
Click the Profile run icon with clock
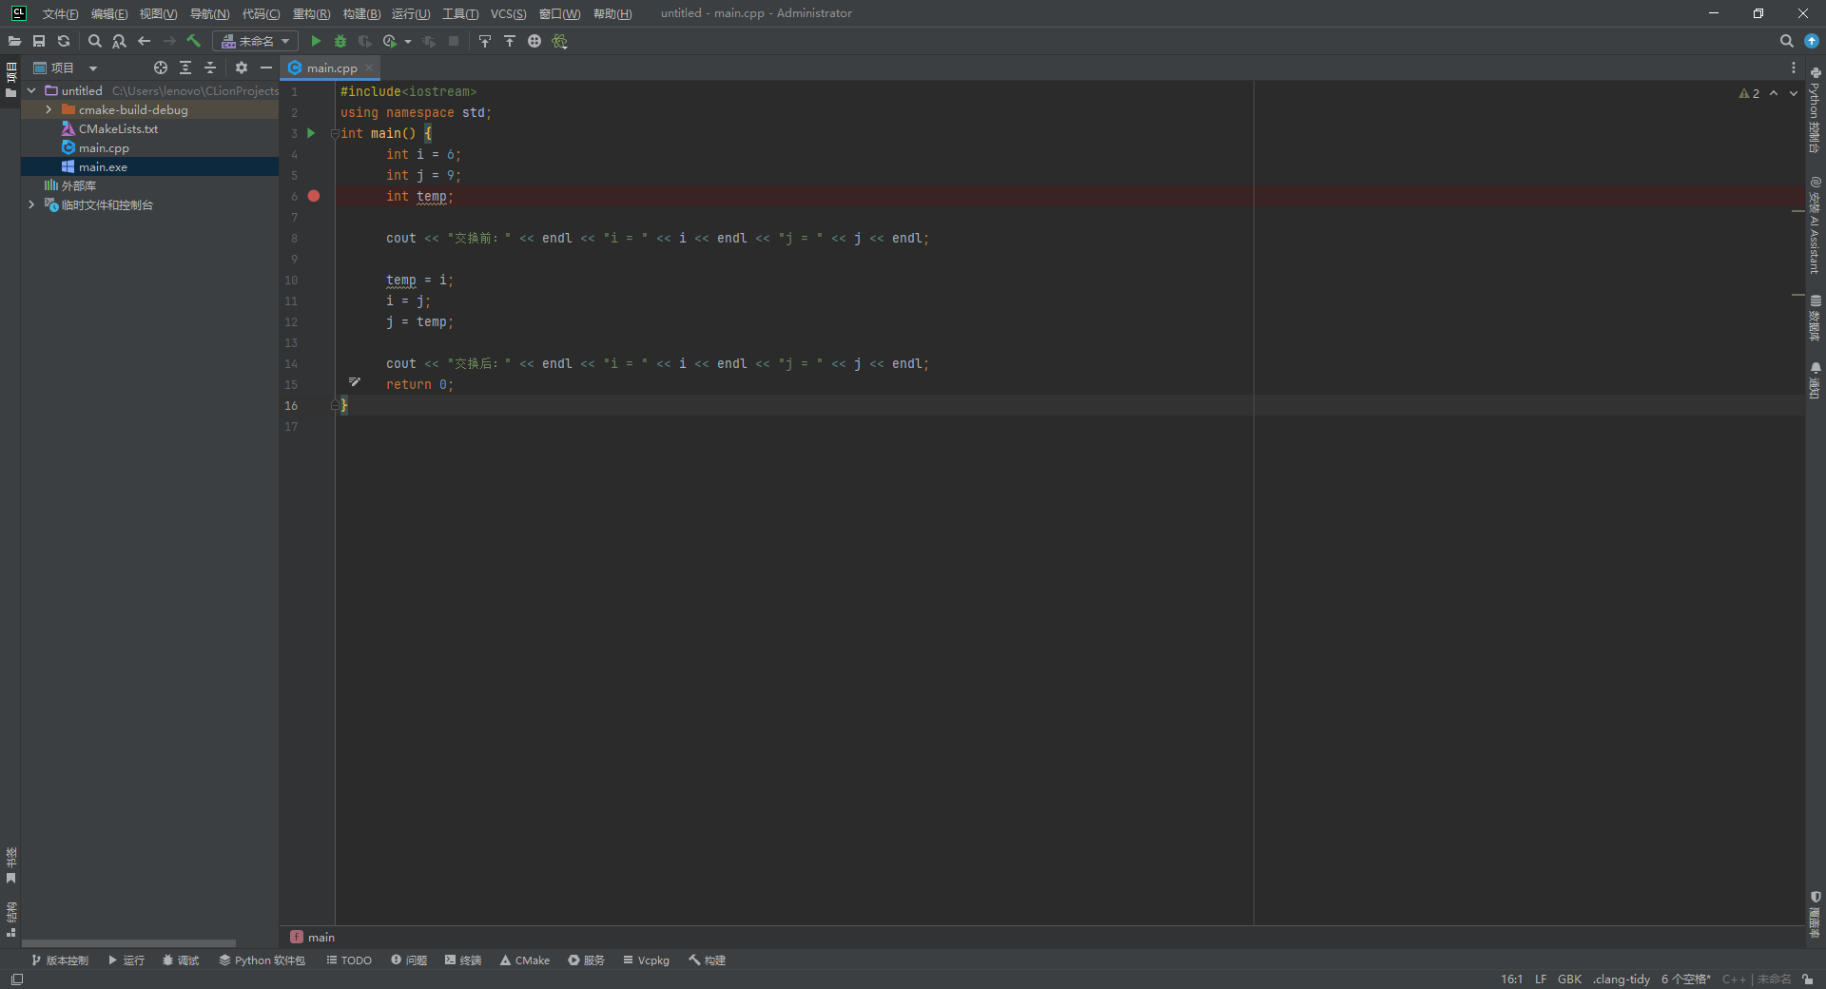point(390,41)
